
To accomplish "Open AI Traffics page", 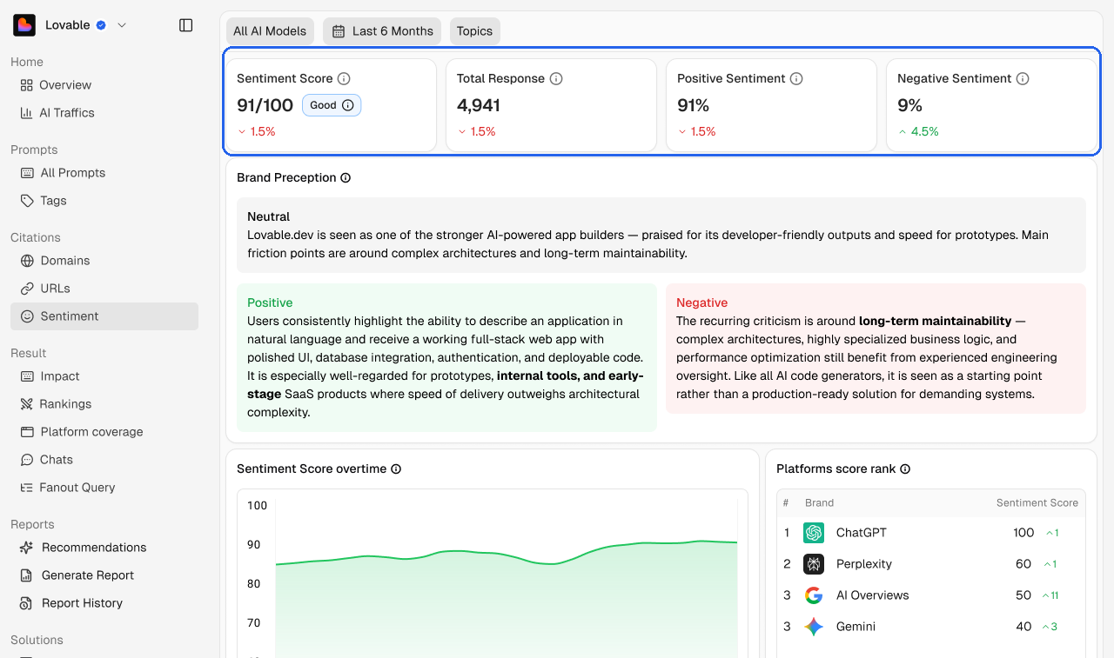I will pos(104,113).
